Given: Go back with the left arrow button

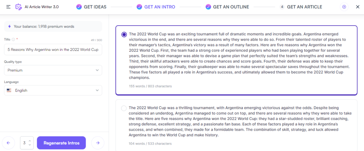Looking at the screenshot, I should tap(9, 143).
